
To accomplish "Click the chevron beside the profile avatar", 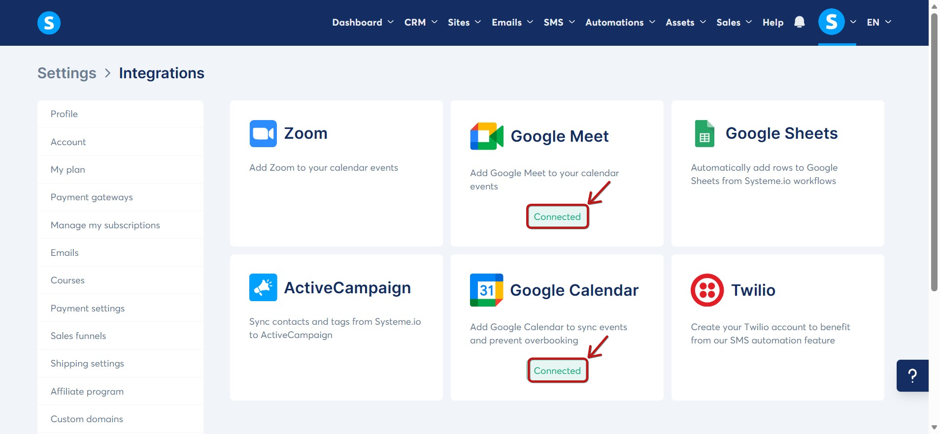I will click(x=853, y=22).
